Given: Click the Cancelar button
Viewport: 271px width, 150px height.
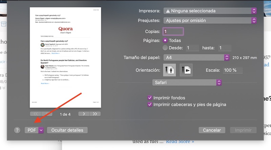Looking at the screenshot, I should [212, 130].
